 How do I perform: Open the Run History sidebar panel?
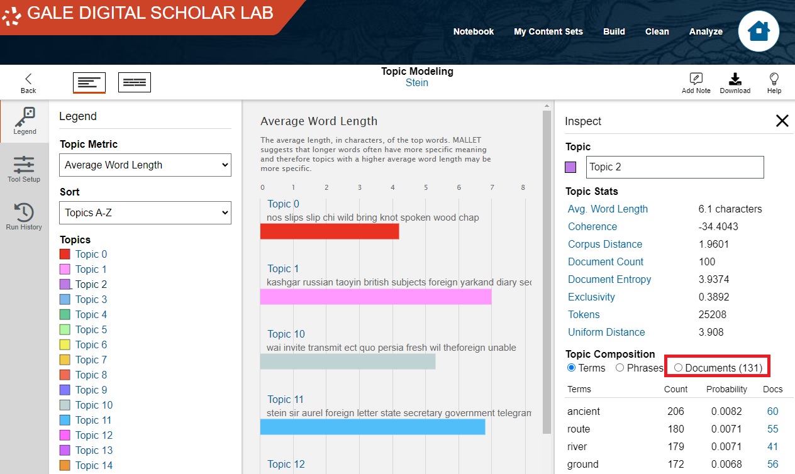24,217
